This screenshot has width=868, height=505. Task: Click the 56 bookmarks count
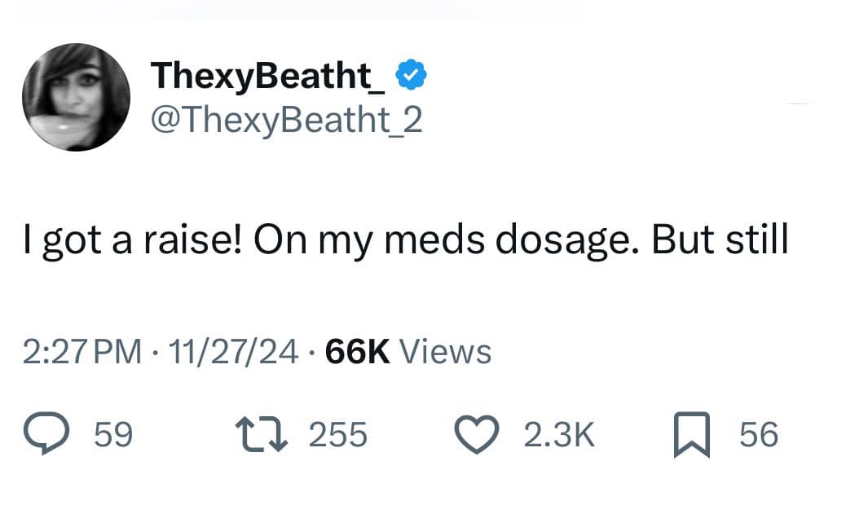tap(759, 434)
